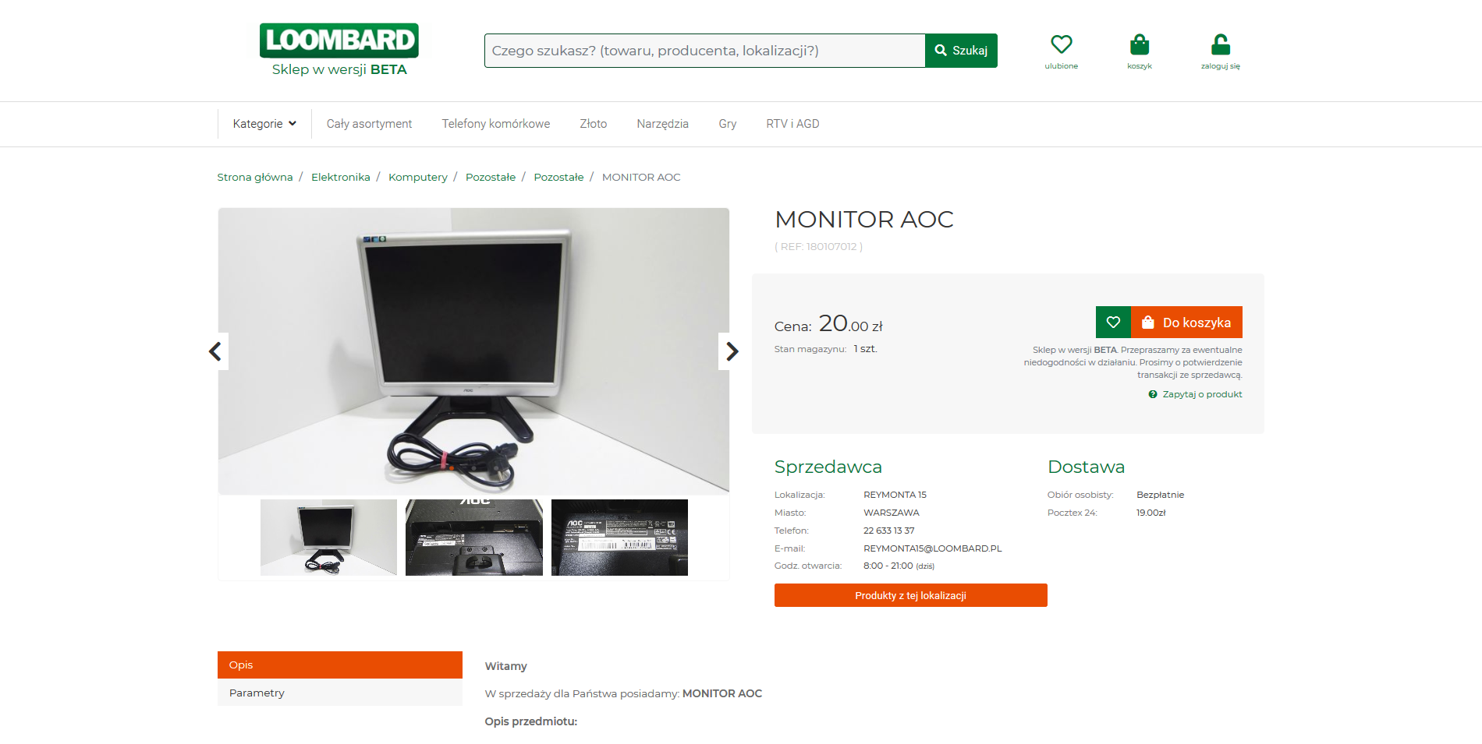Expand the Kategorie dropdown
The height and width of the screenshot is (744, 1482).
pyautogui.click(x=264, y=124)
